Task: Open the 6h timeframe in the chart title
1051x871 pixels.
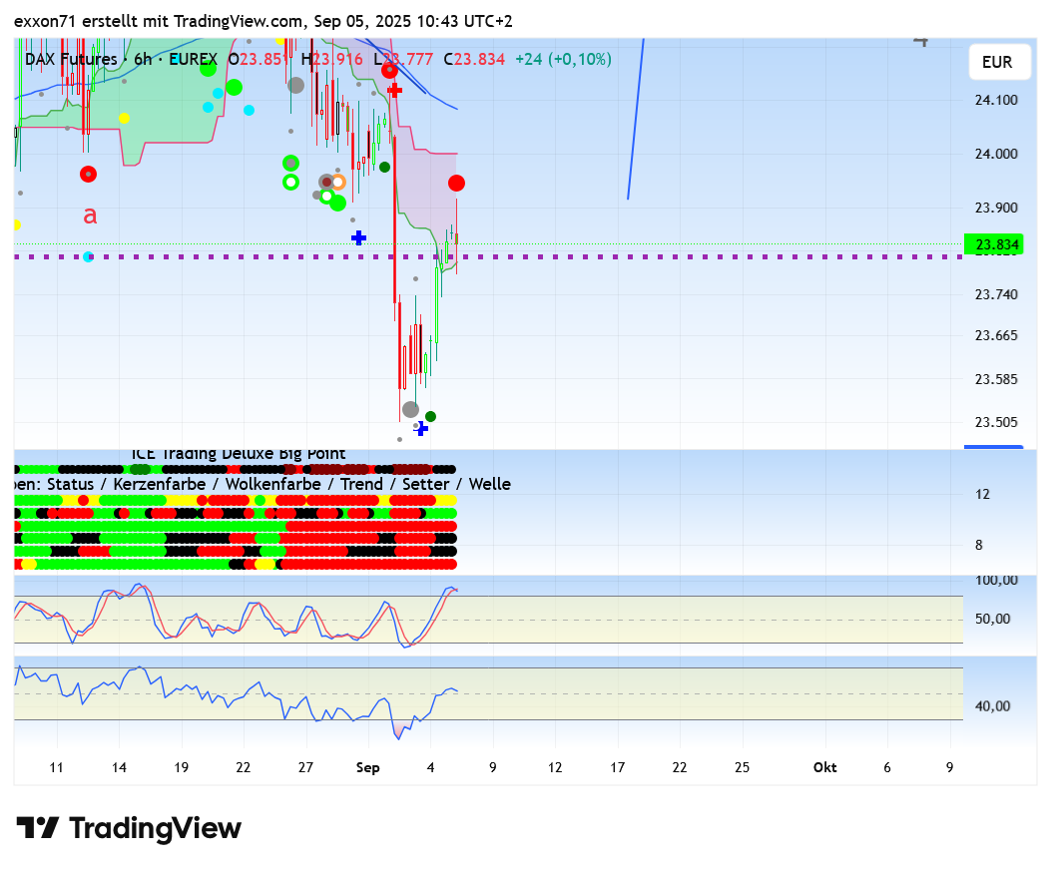Action: click(143, 60)
